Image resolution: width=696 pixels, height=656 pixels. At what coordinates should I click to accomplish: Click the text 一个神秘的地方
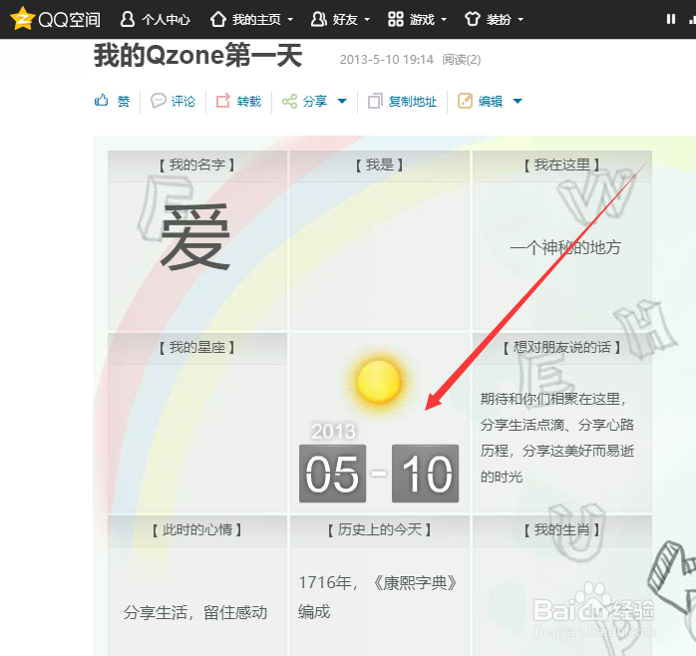(565, 247)
